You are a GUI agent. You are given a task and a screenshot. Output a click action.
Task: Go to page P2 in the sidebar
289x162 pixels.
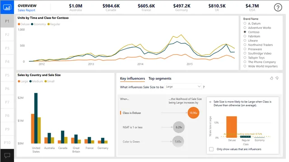(x=7, y=35)
